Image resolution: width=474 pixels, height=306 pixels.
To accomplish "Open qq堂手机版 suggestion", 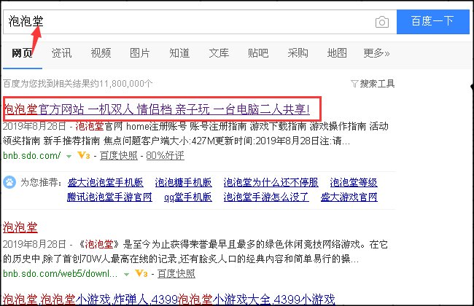I will click(188, 197).
